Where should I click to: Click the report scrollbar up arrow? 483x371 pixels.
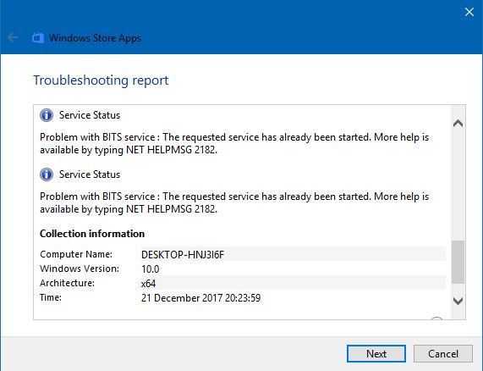click(x=458, y=124)
